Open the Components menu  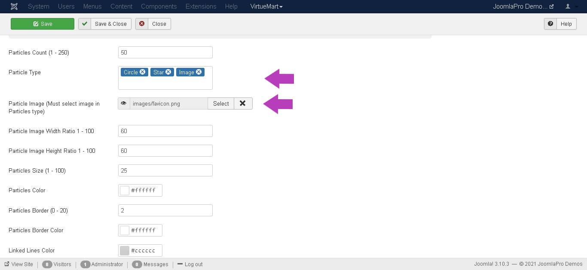click(x=159, y=6)
